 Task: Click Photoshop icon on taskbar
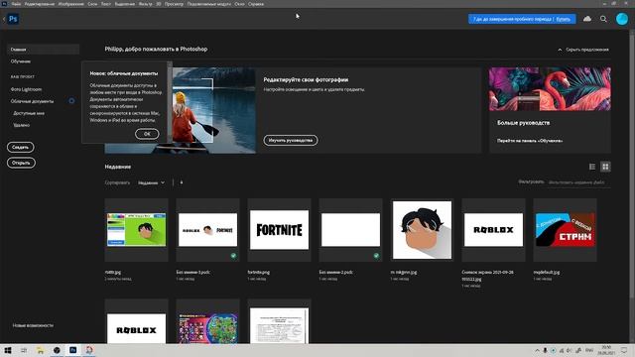click(x=72, y=350)
